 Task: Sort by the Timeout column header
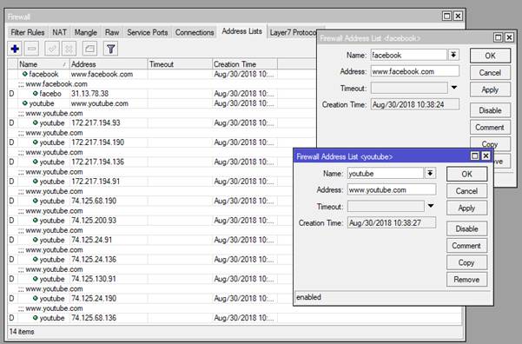point(180,64)
